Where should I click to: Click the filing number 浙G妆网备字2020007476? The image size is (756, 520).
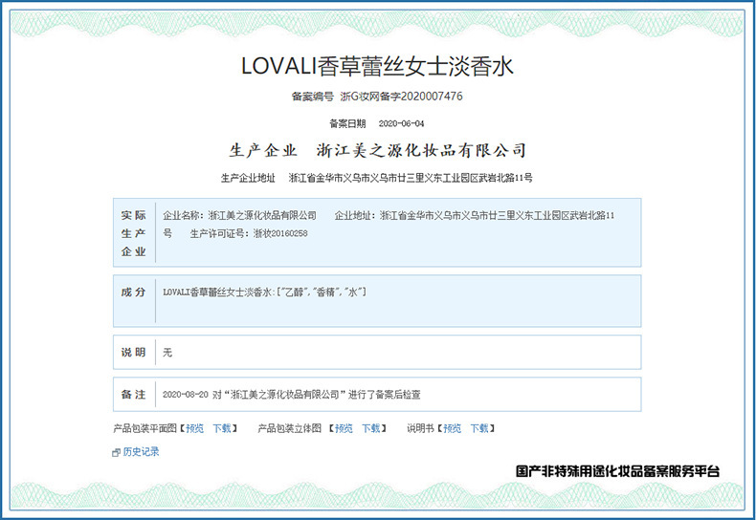coord(401,97)
